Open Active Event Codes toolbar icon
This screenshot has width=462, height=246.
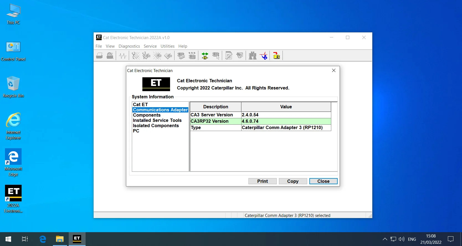pos(157,56)
